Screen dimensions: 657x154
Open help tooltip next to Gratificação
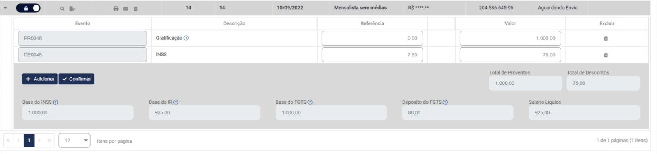click(186, 38)
